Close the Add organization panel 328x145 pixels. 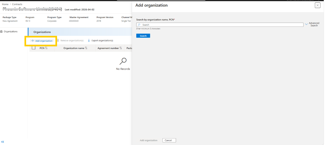click(x=318, y=5)
